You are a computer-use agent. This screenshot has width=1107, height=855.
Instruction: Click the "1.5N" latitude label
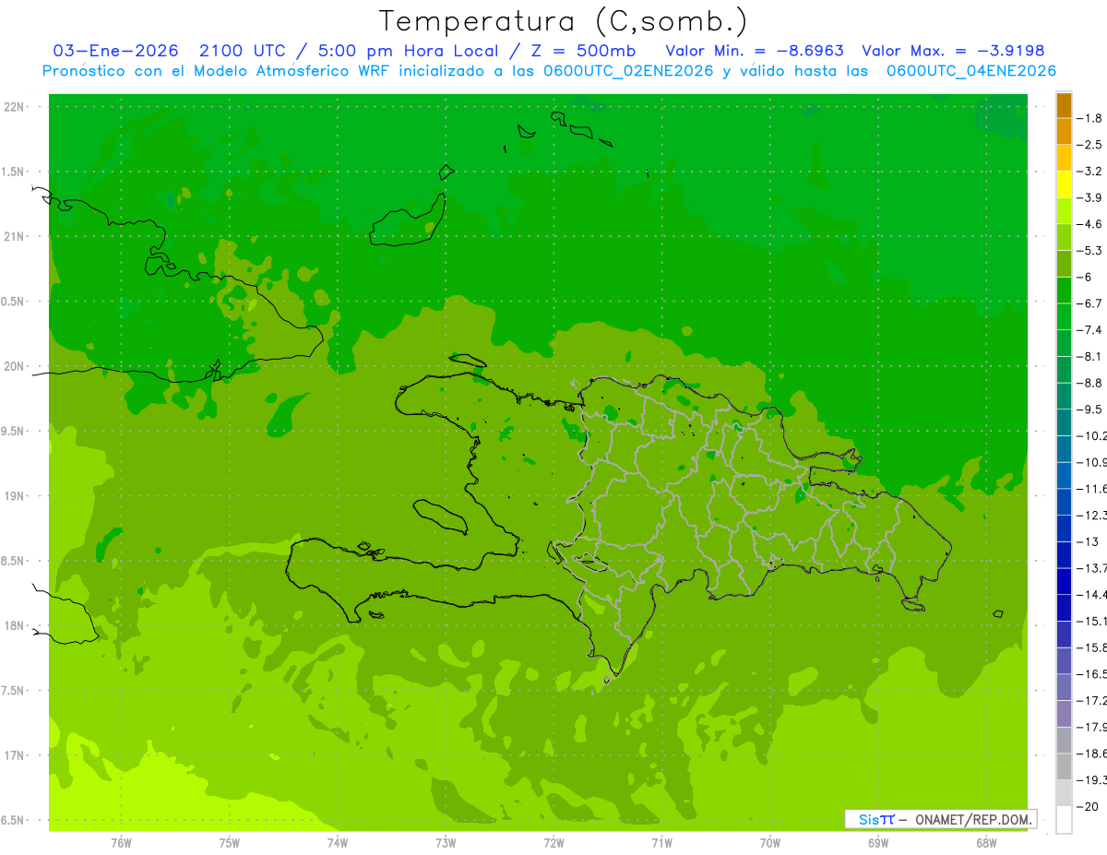tap(14, 172)
